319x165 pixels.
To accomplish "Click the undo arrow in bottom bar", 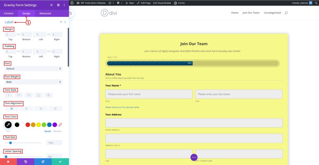I will (x=26, y=162).
